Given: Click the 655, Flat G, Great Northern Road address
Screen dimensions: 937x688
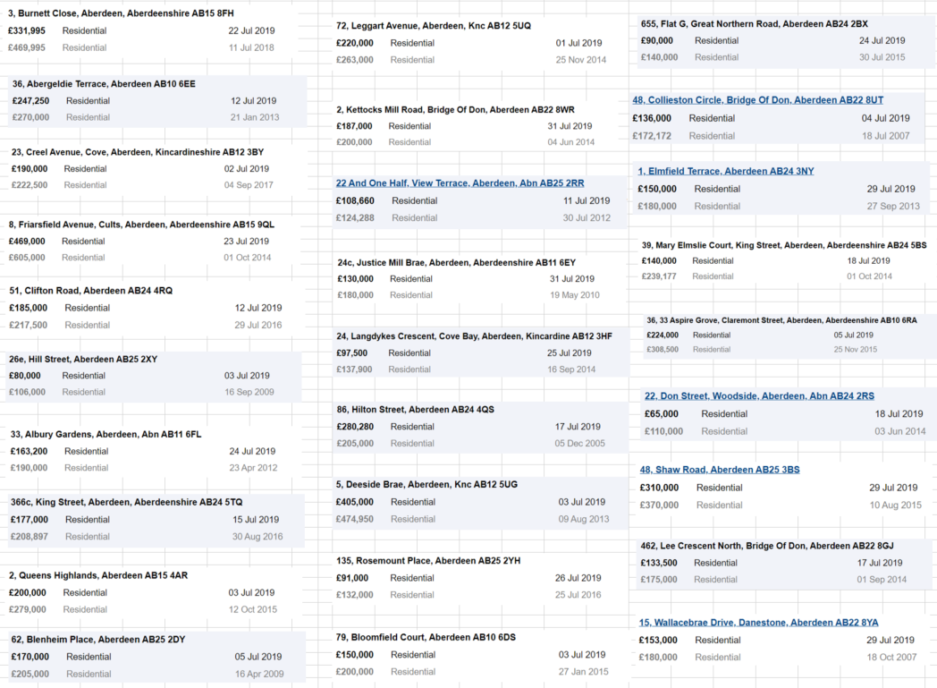Looking at the screenshot, I should (x=755, y=24).
